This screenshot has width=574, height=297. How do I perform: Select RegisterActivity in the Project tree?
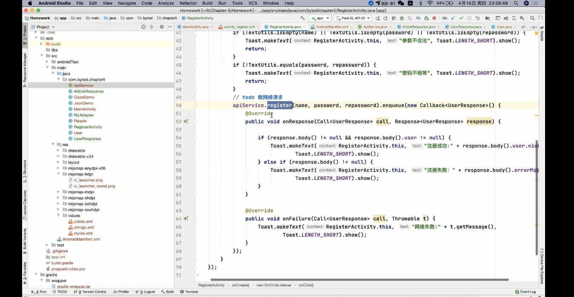click(x=88, y=127)
